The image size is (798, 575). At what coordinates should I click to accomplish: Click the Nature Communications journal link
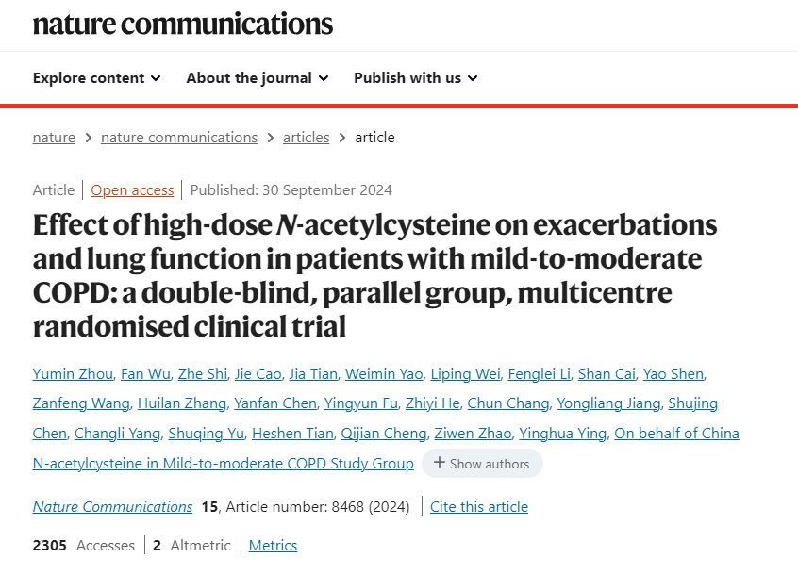tap(112, 507)
